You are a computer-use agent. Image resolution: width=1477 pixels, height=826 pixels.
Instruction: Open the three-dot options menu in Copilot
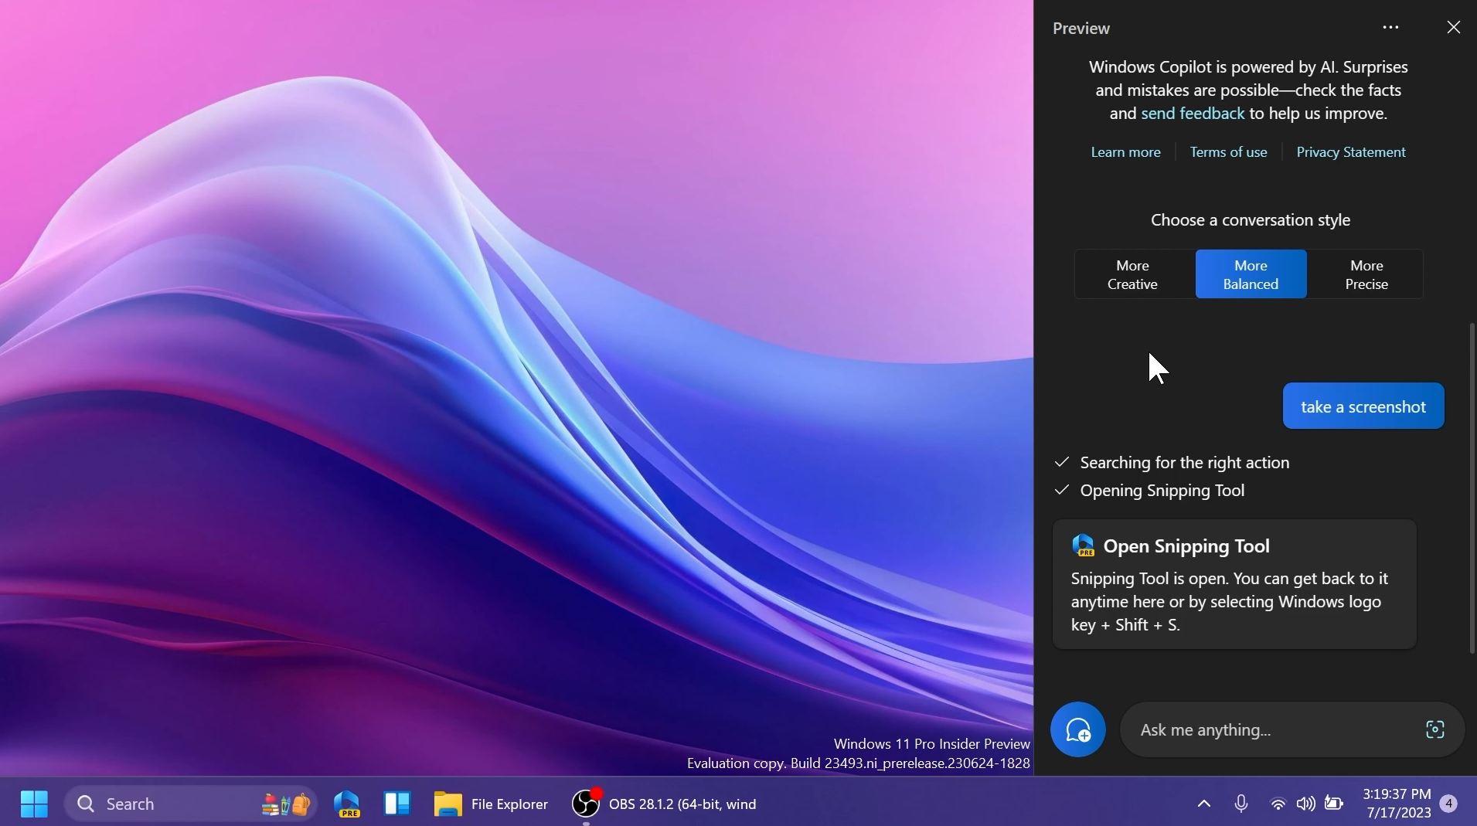click(1390, 28)
